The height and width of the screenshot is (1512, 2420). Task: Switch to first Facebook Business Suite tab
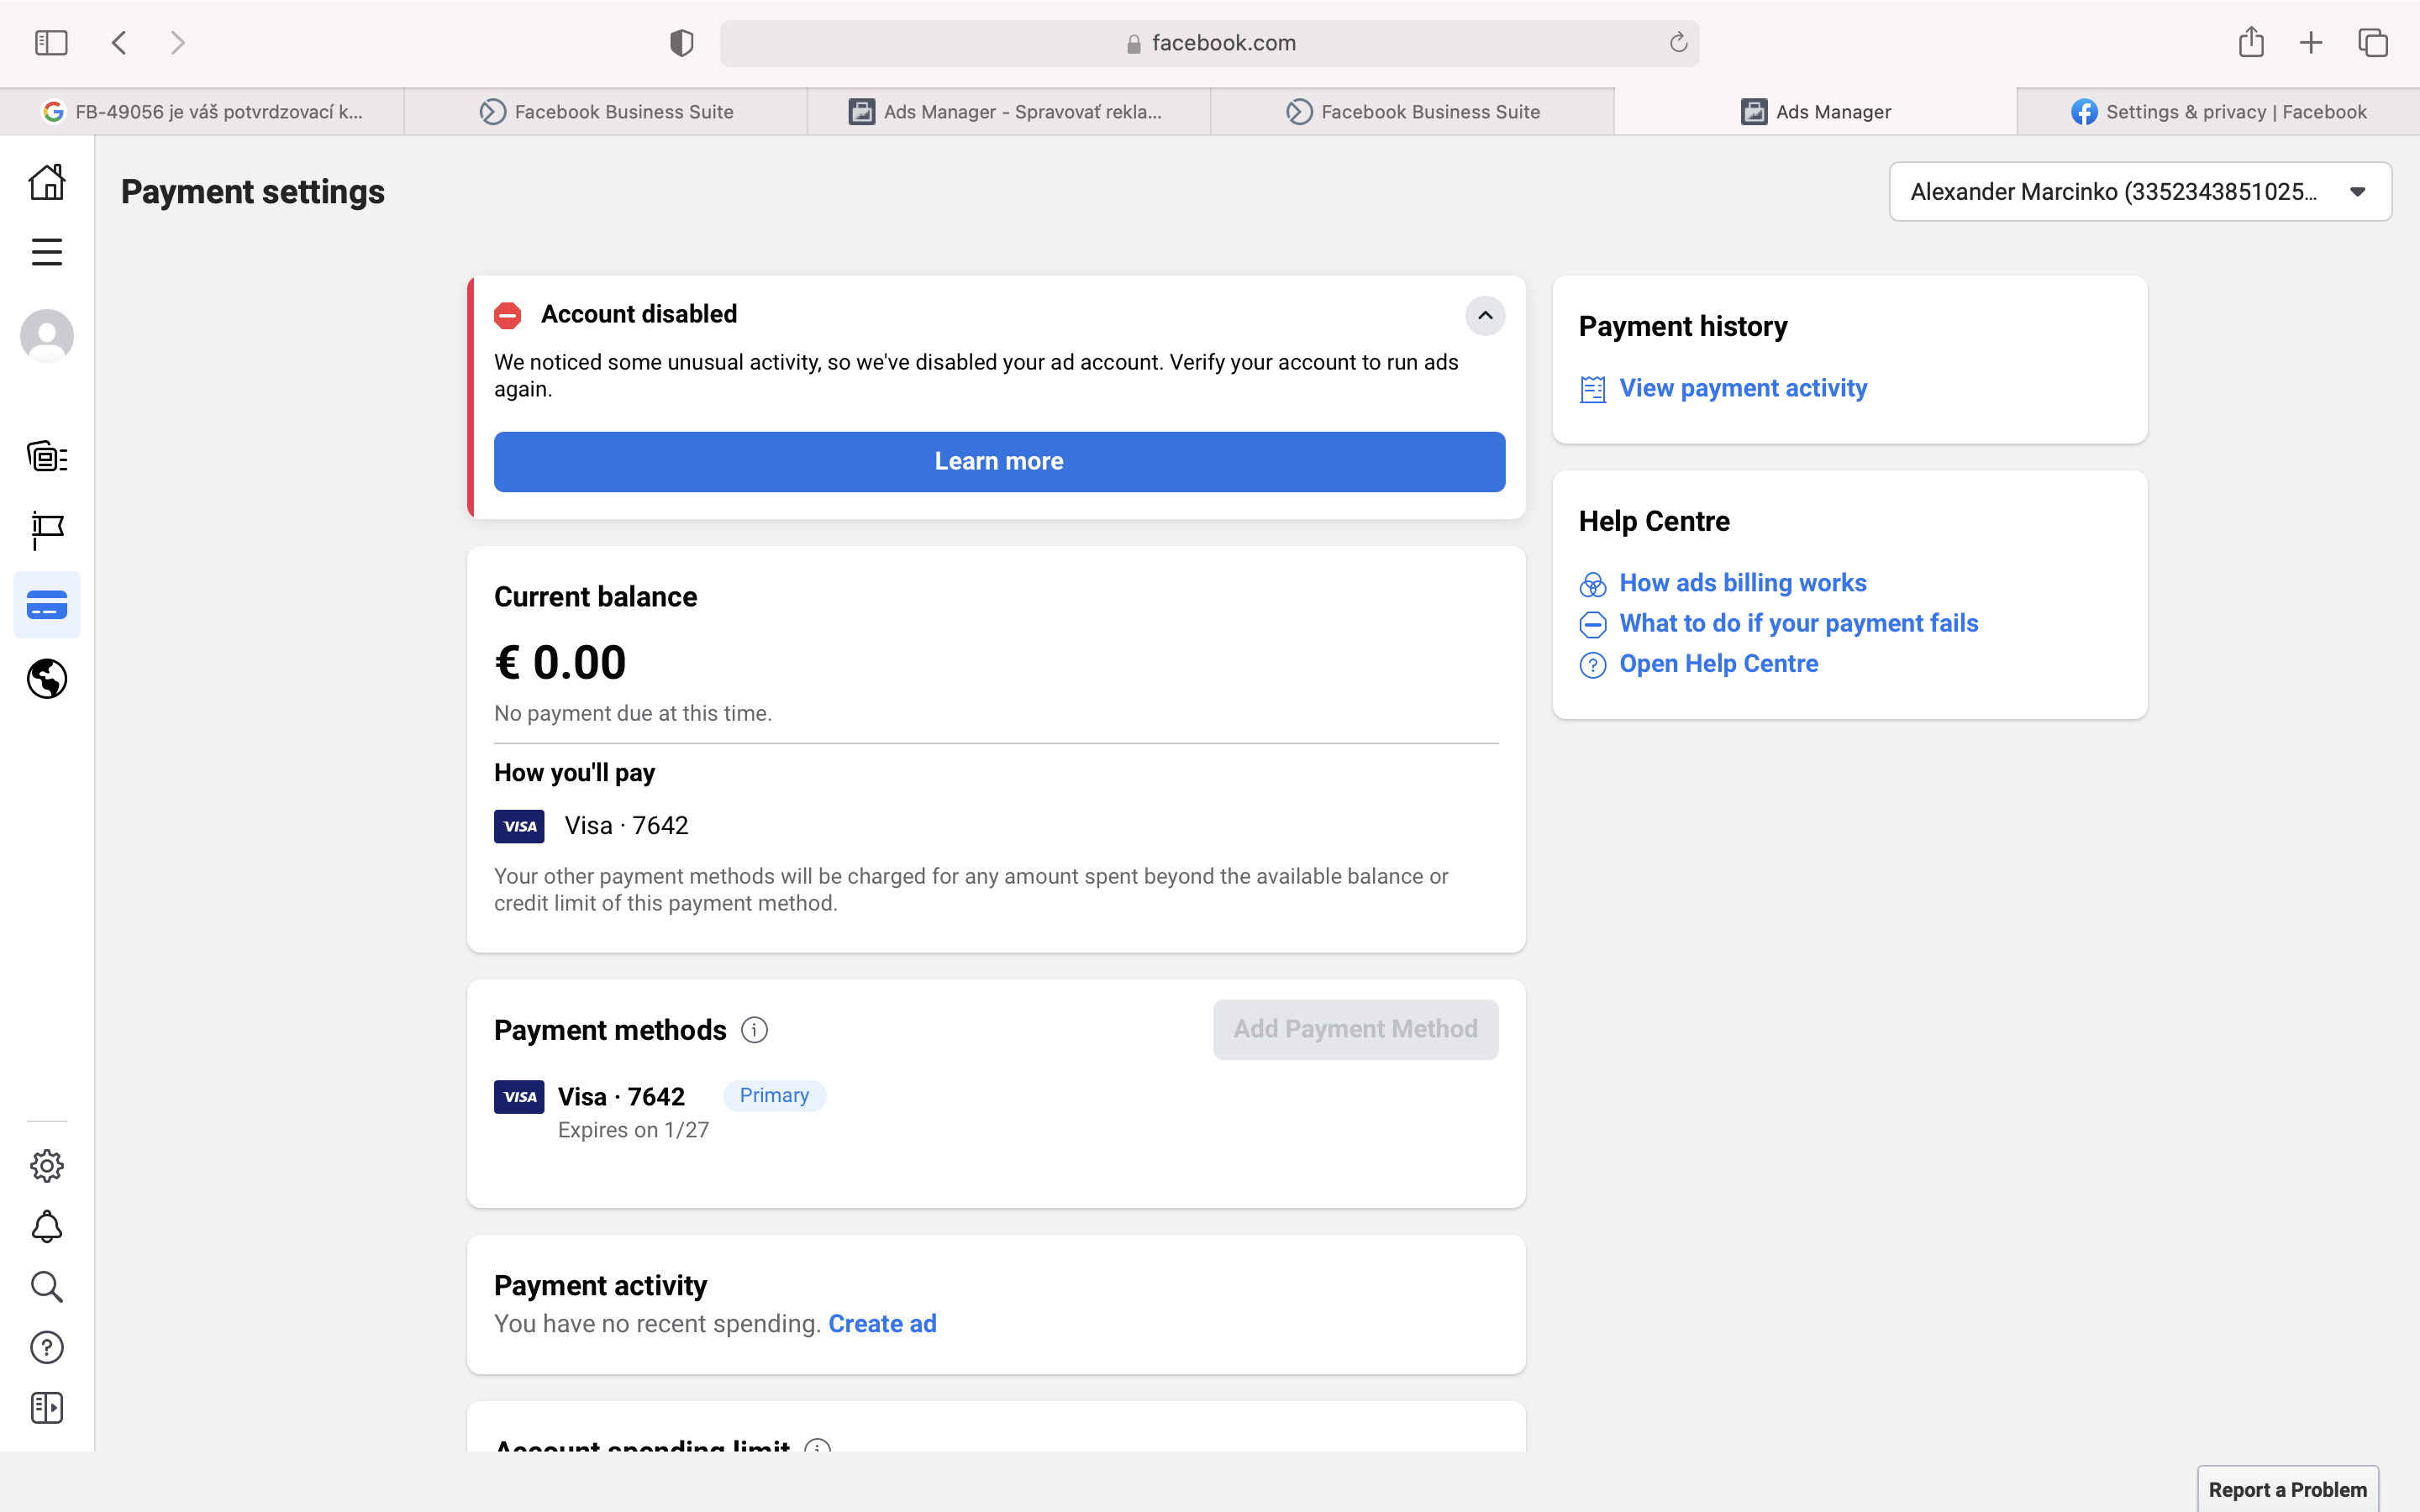(606, 112)
